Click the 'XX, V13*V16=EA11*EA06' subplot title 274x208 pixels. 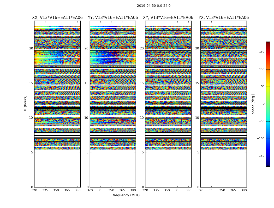[57, 18]
